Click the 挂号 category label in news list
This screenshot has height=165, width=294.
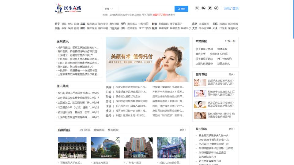pos(108,116)
